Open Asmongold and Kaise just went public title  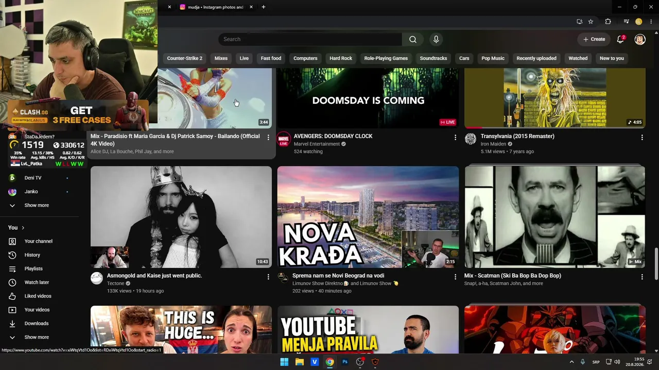click(x=154, y=275)
